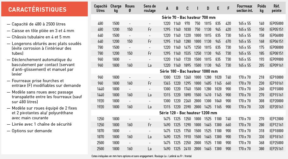
Task: Select the Sens de roulage column header
Action: coord(149,8)
